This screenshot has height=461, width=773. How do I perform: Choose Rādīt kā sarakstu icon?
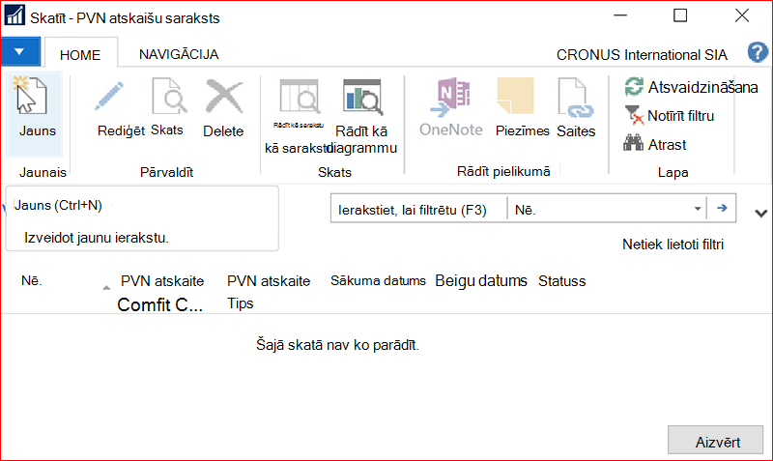point(300,97)
